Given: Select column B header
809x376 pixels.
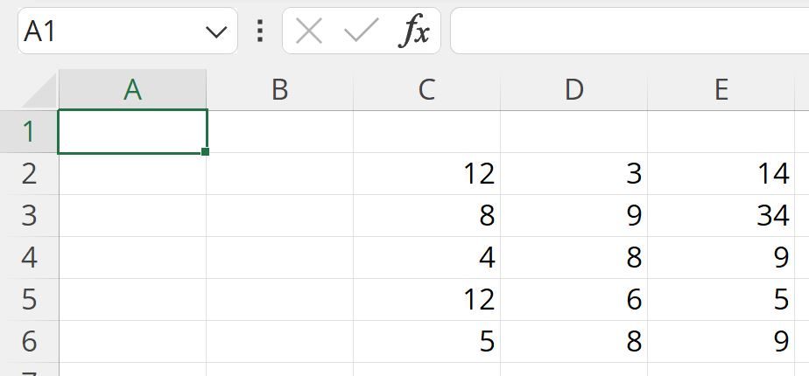Looking at the screenshot, I should click(279, 90).
